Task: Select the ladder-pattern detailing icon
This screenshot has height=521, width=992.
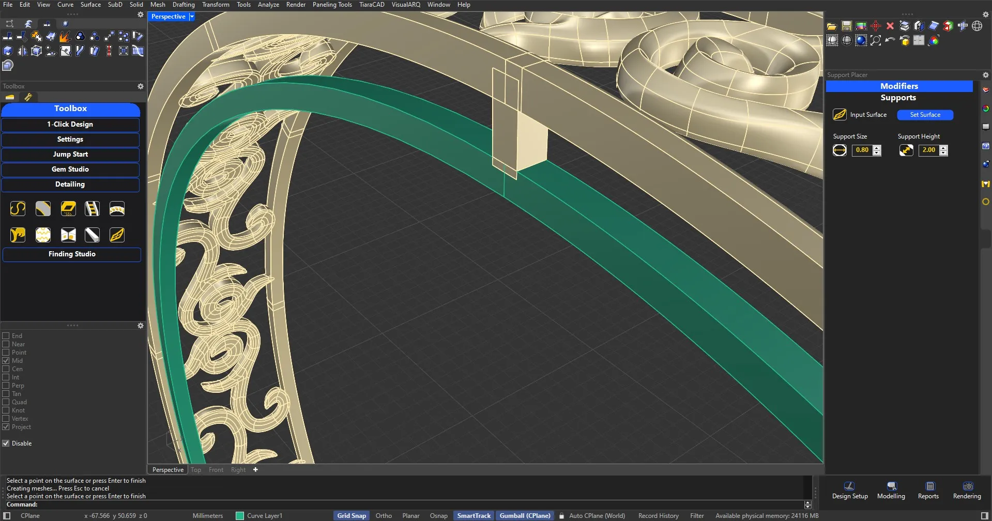Action: pos(92,209)
